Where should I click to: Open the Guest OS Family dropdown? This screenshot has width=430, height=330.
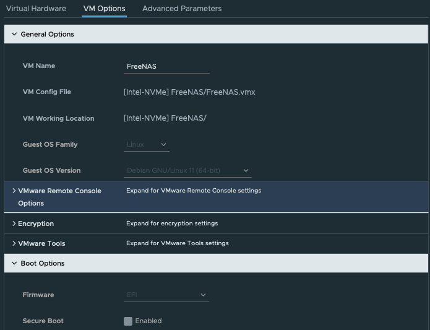click(147, 144)
